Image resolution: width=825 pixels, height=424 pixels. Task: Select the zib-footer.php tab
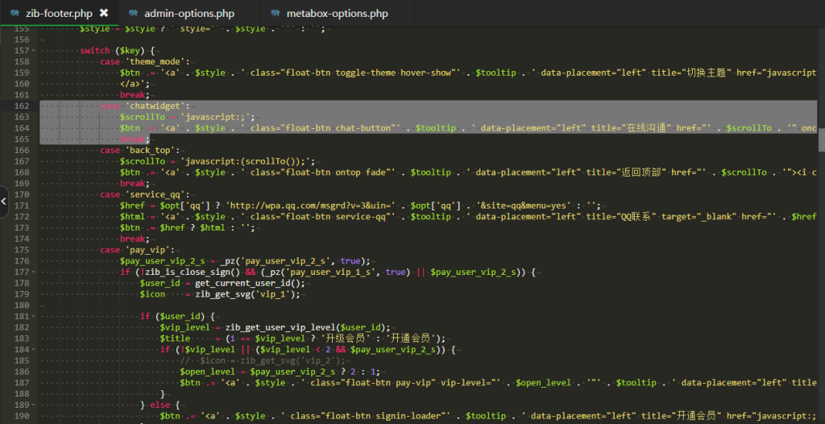[x=60, y=14]
